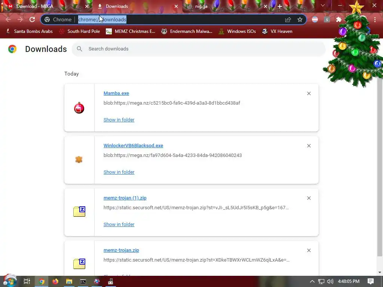Click the gray S extension icon
383x287 pixels.
click(327, 19)
